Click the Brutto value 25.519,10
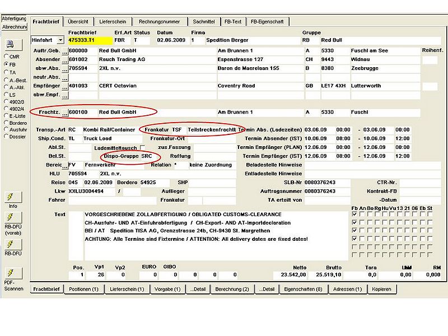This screenshot has height=336, width=448. (328, 275)
